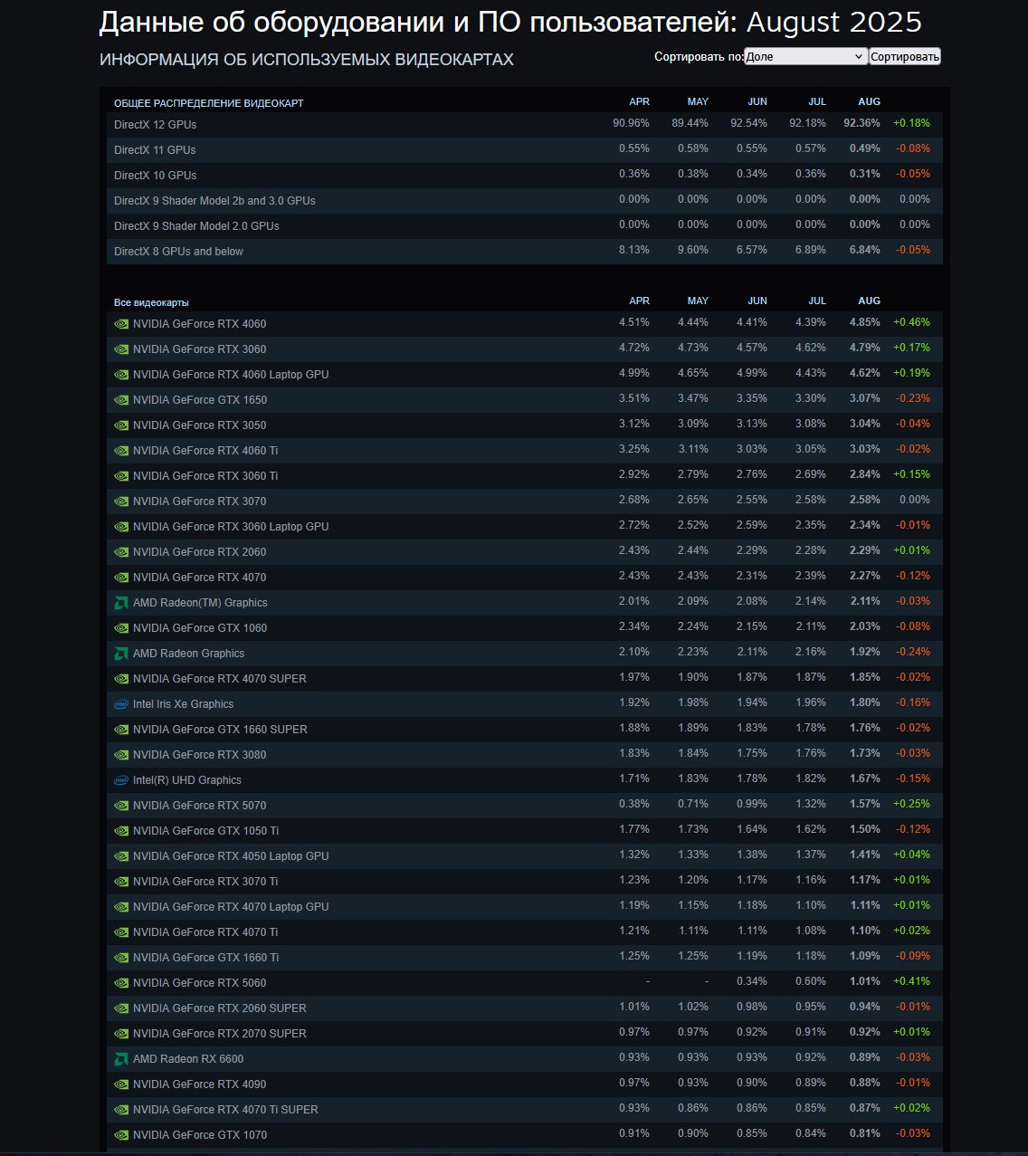Expand DirectX 9 Shader Model 2b and 3.0 row
The image size is (1028, 1156).
click(x=525, y=200)
